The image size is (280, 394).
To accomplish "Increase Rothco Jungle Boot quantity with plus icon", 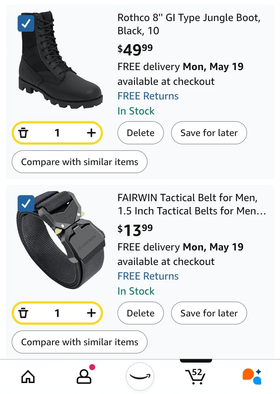I will click(x=91, y=133).
